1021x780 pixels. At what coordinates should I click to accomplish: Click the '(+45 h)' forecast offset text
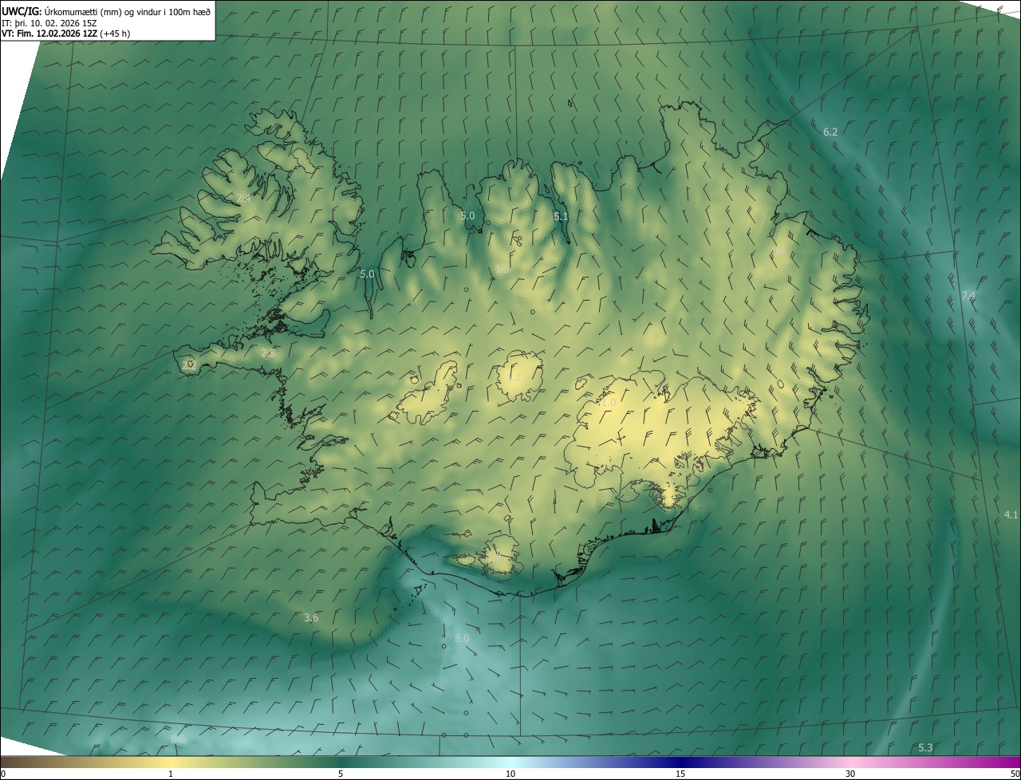click(x=116, y=33)
